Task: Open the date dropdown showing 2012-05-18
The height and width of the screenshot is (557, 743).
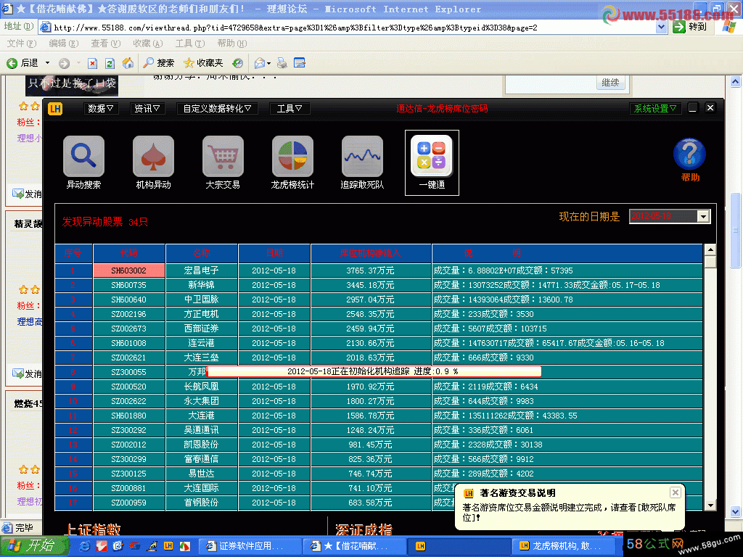Action: pyautogui.click(x=703, y=216)
